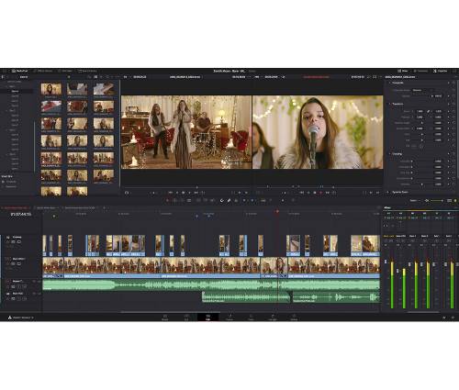Adjust the Crop Left slider handle
Image resolution: width=459 pixels, height=390 pixels.
412,162
